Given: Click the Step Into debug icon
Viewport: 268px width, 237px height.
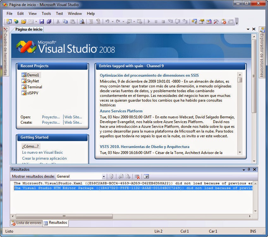Looking at the screenshot, I should click(170, 21).
